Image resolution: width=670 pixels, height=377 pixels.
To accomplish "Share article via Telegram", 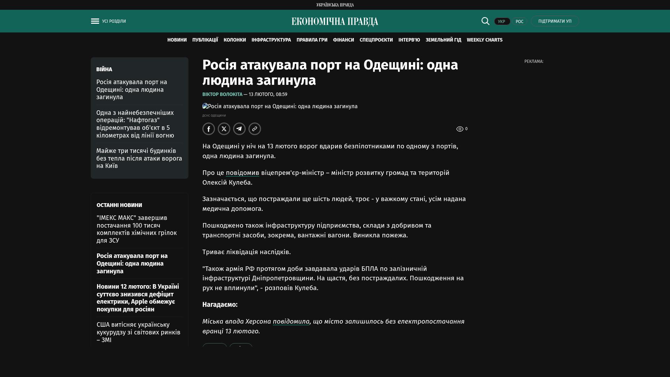I will click(239, 129).
